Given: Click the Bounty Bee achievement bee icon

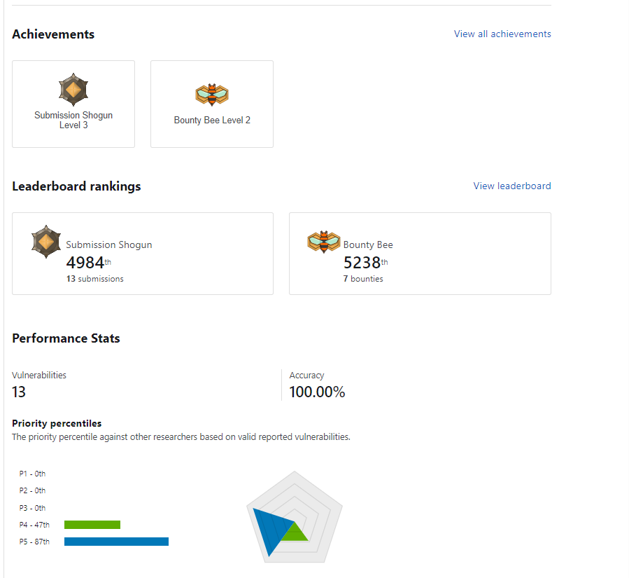Looking at the screenshot, I should (x=212, y=94).
